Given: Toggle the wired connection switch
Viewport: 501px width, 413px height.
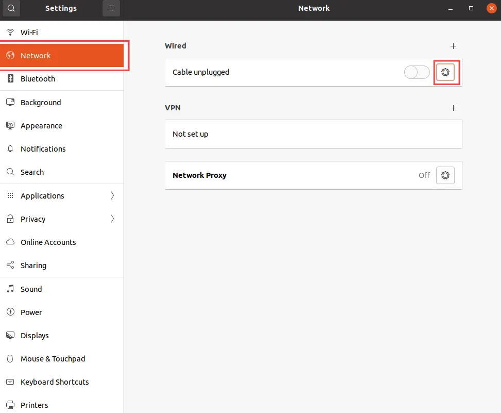Looking at the screenshot, I should (x=417, y=72).
